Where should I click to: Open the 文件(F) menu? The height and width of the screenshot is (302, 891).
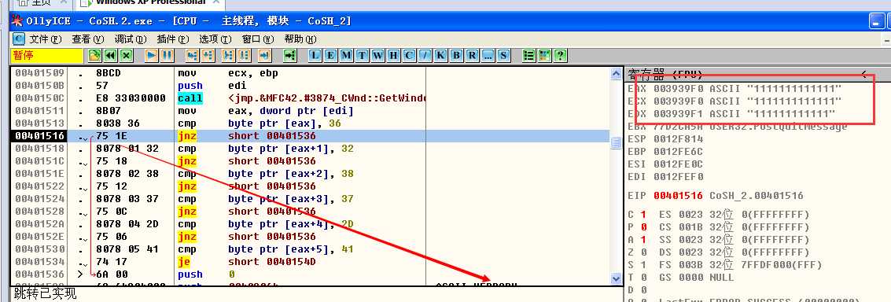click(x=46, y=39)
